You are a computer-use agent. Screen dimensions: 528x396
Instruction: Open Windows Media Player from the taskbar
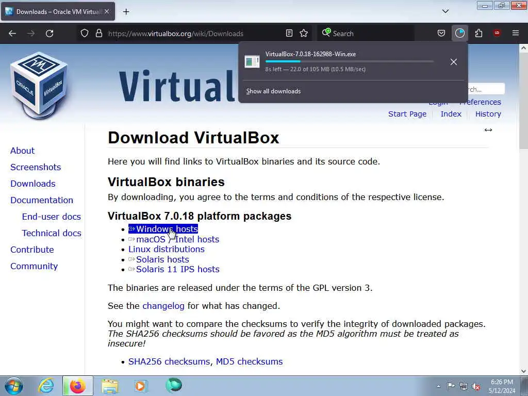141,386
